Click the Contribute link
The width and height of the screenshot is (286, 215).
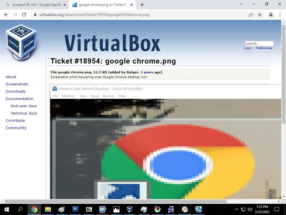point(15,120)
